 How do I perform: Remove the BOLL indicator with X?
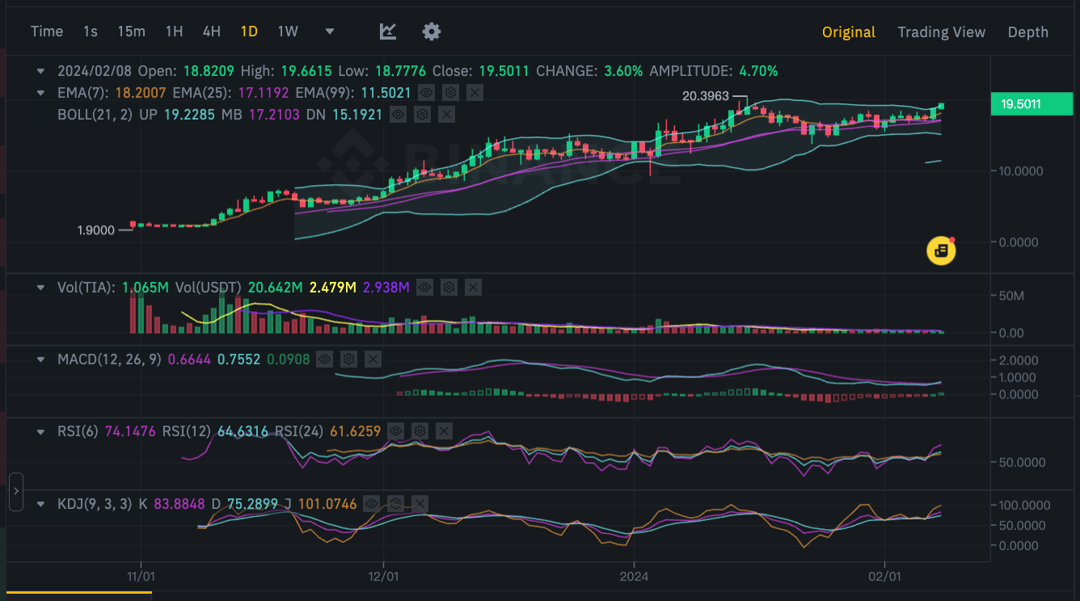pyautogui.click(x=446, y=115)
